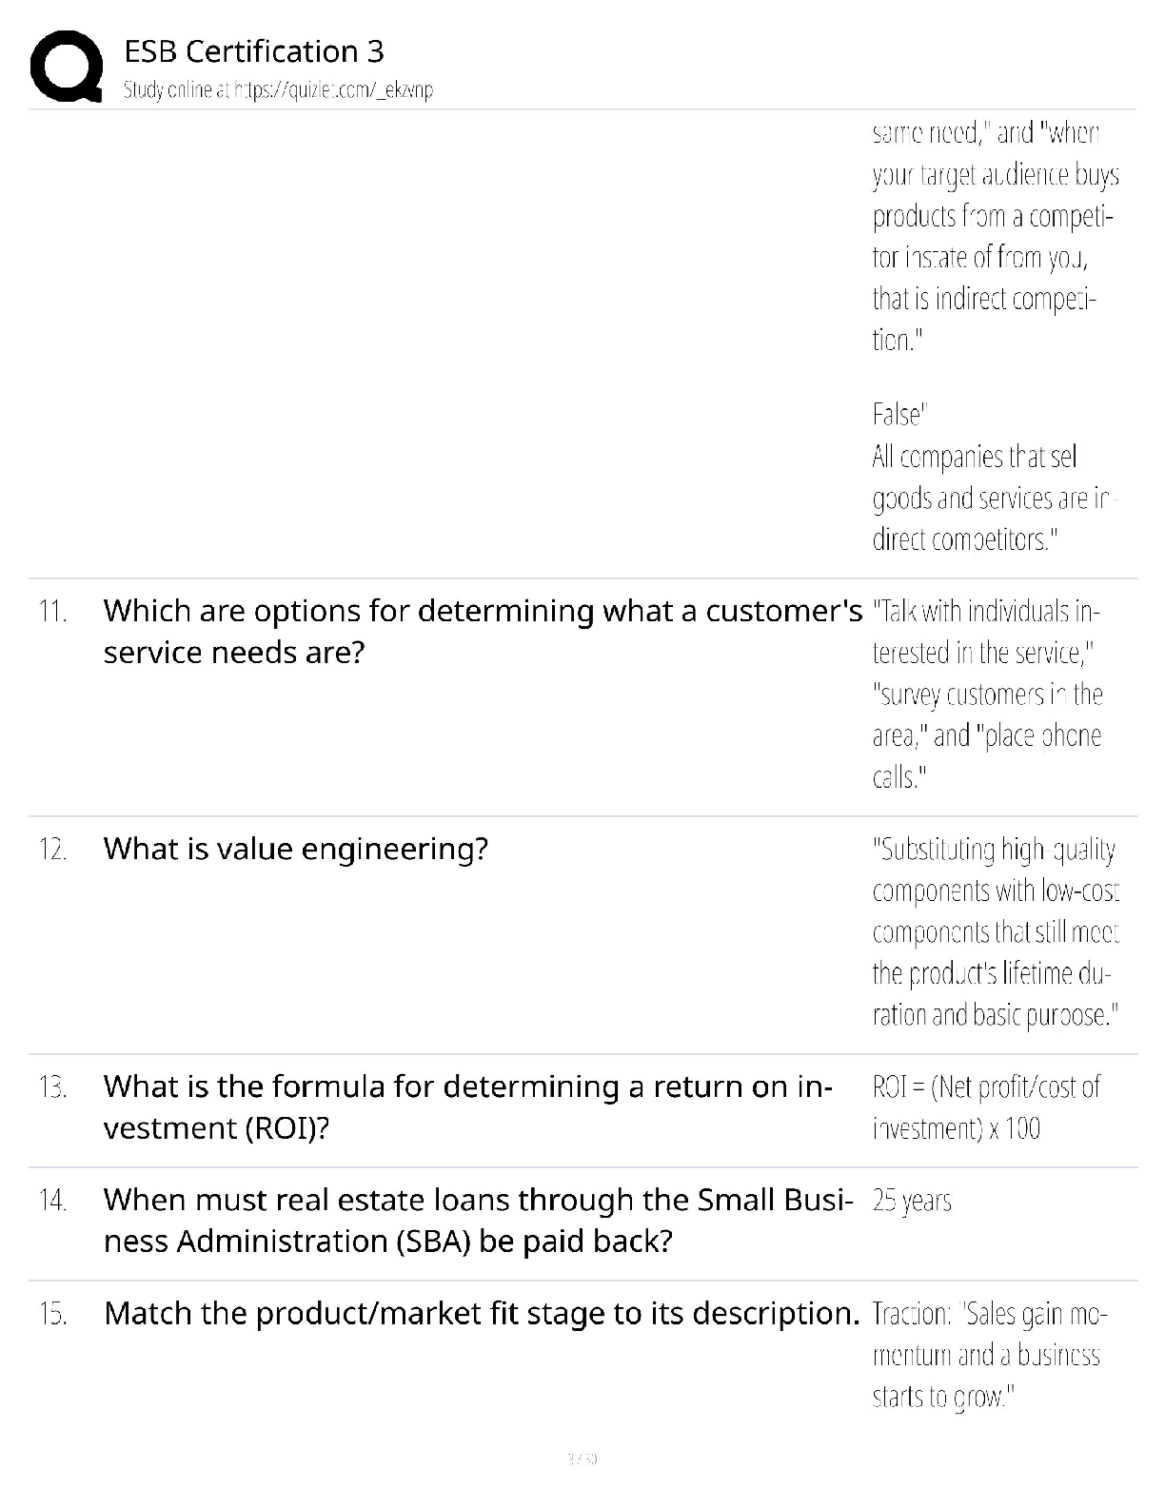This screenshot has width=1165, height=1507.
Task: Select question 11 about customer's service needs
Action: (483, 631)
